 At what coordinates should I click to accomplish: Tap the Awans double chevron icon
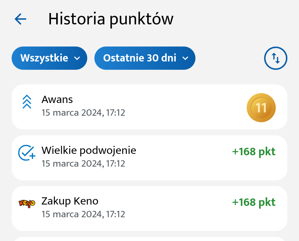(27, 102)
